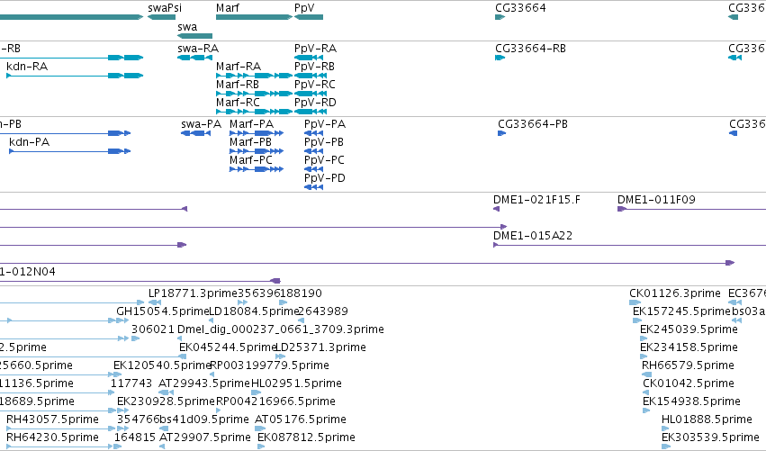Select the PpV gene label
Image resolution: width=766 pixels, height=451 pixels.
pos(304,8)
